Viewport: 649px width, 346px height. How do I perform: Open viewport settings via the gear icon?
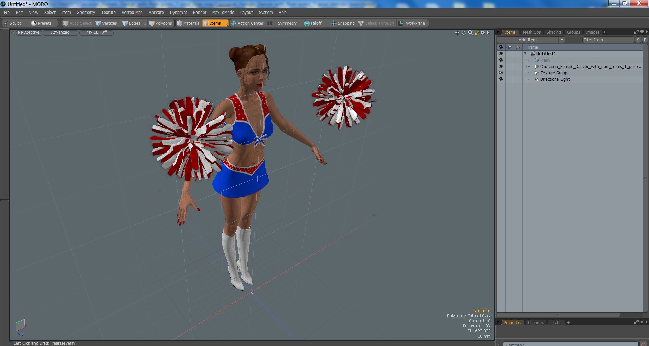[483, 33]
